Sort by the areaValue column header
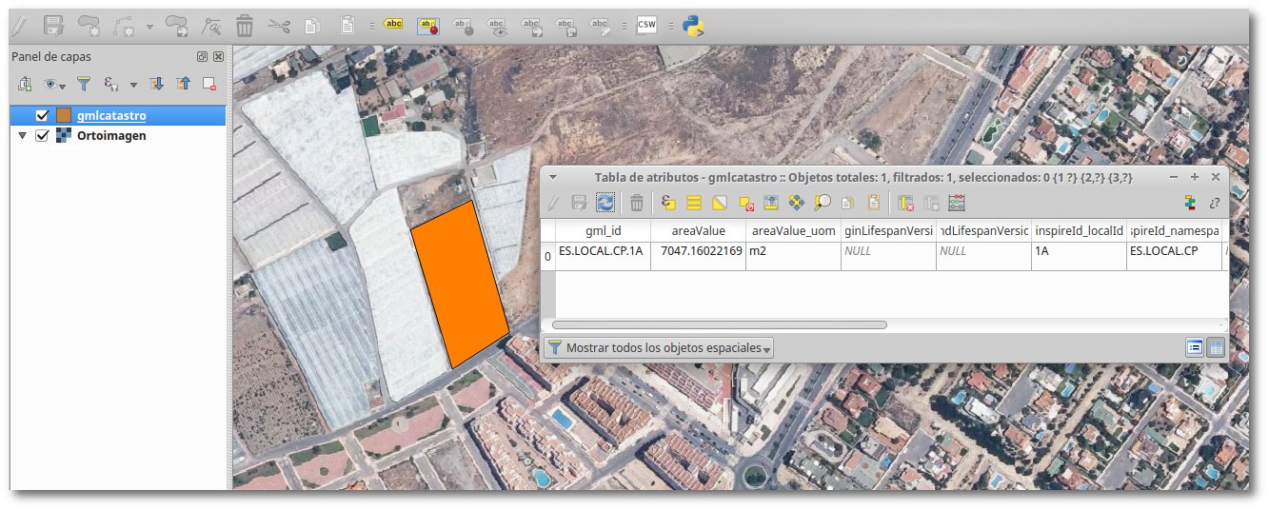1269x510 pixels. (698, 231)
